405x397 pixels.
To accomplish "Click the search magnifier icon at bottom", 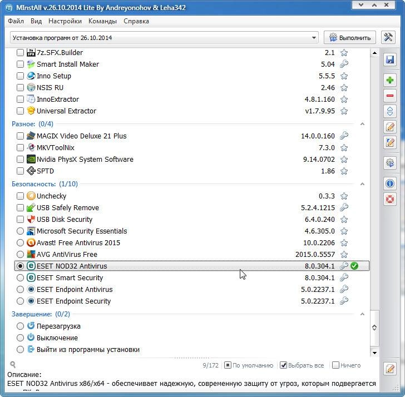I will (13, 365).
